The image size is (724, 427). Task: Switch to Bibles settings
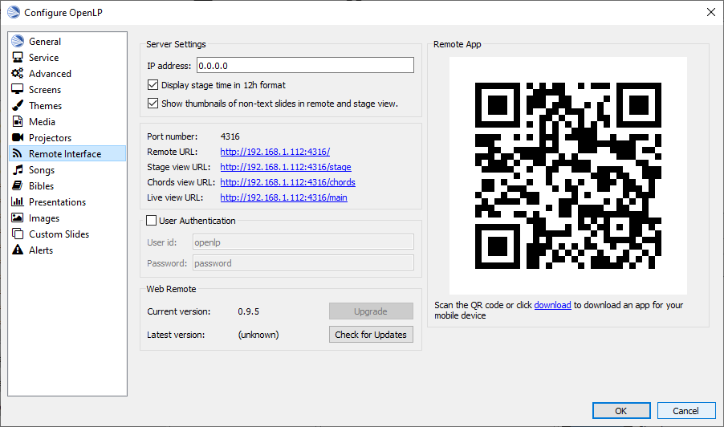click(67, 185)
